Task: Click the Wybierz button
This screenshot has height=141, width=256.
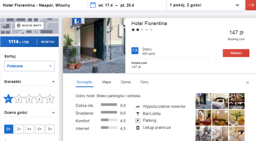Action: pos(236,53)
